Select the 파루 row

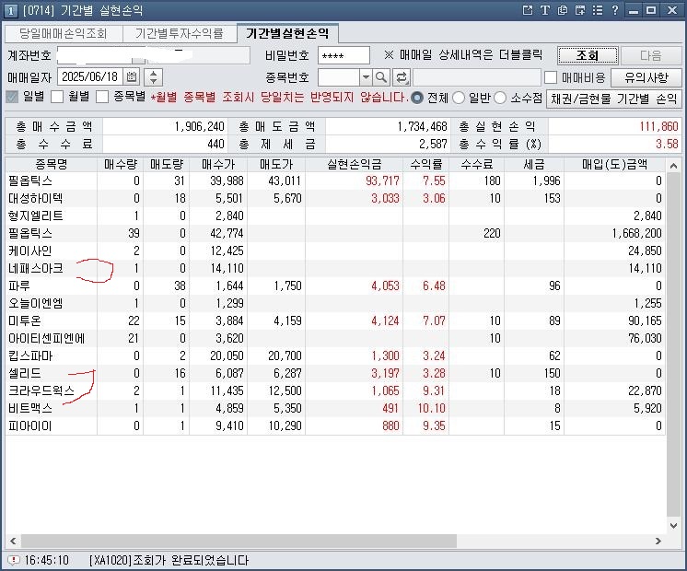tap(335, 285)
